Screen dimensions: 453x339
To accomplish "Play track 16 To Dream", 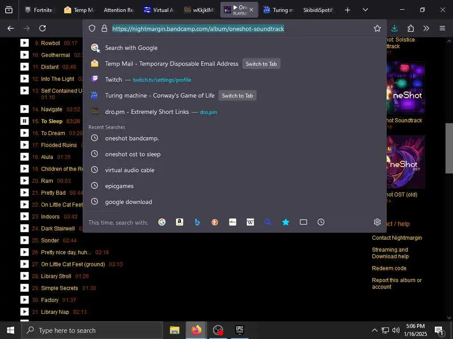I will pyautogui.click(x=25, y=133).
